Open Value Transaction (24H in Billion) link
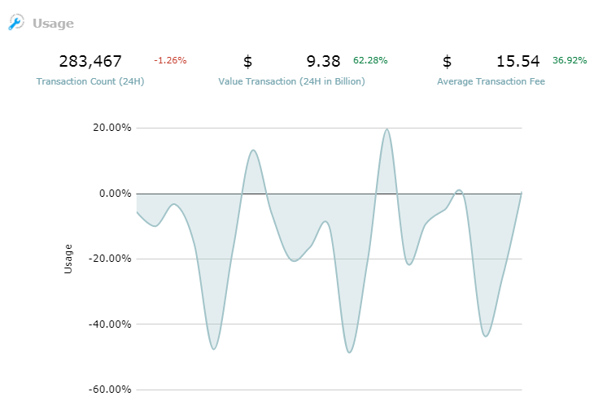 291,81
